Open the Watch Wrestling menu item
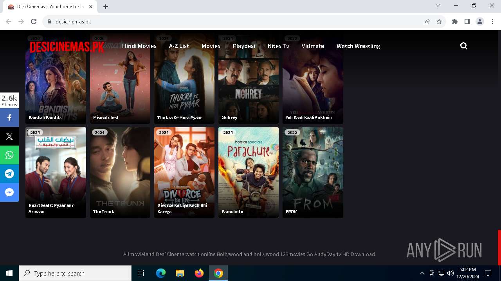501x281 pixels. 359,46
